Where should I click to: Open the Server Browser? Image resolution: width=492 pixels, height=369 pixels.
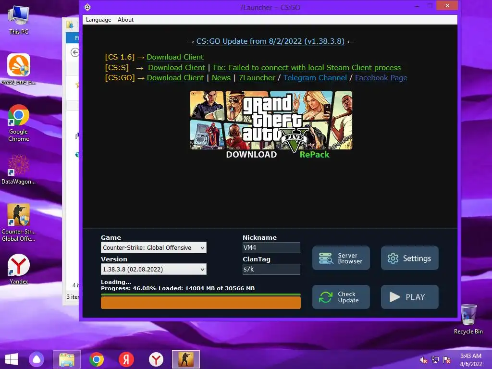coord(341,258)
